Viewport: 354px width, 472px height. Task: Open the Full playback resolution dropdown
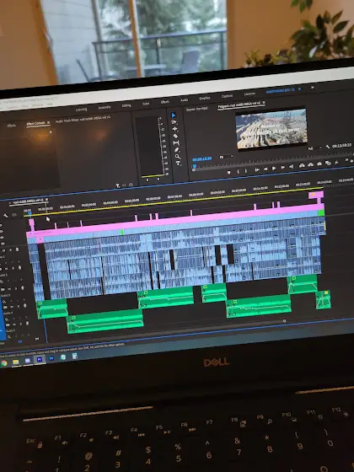point(314,147)
